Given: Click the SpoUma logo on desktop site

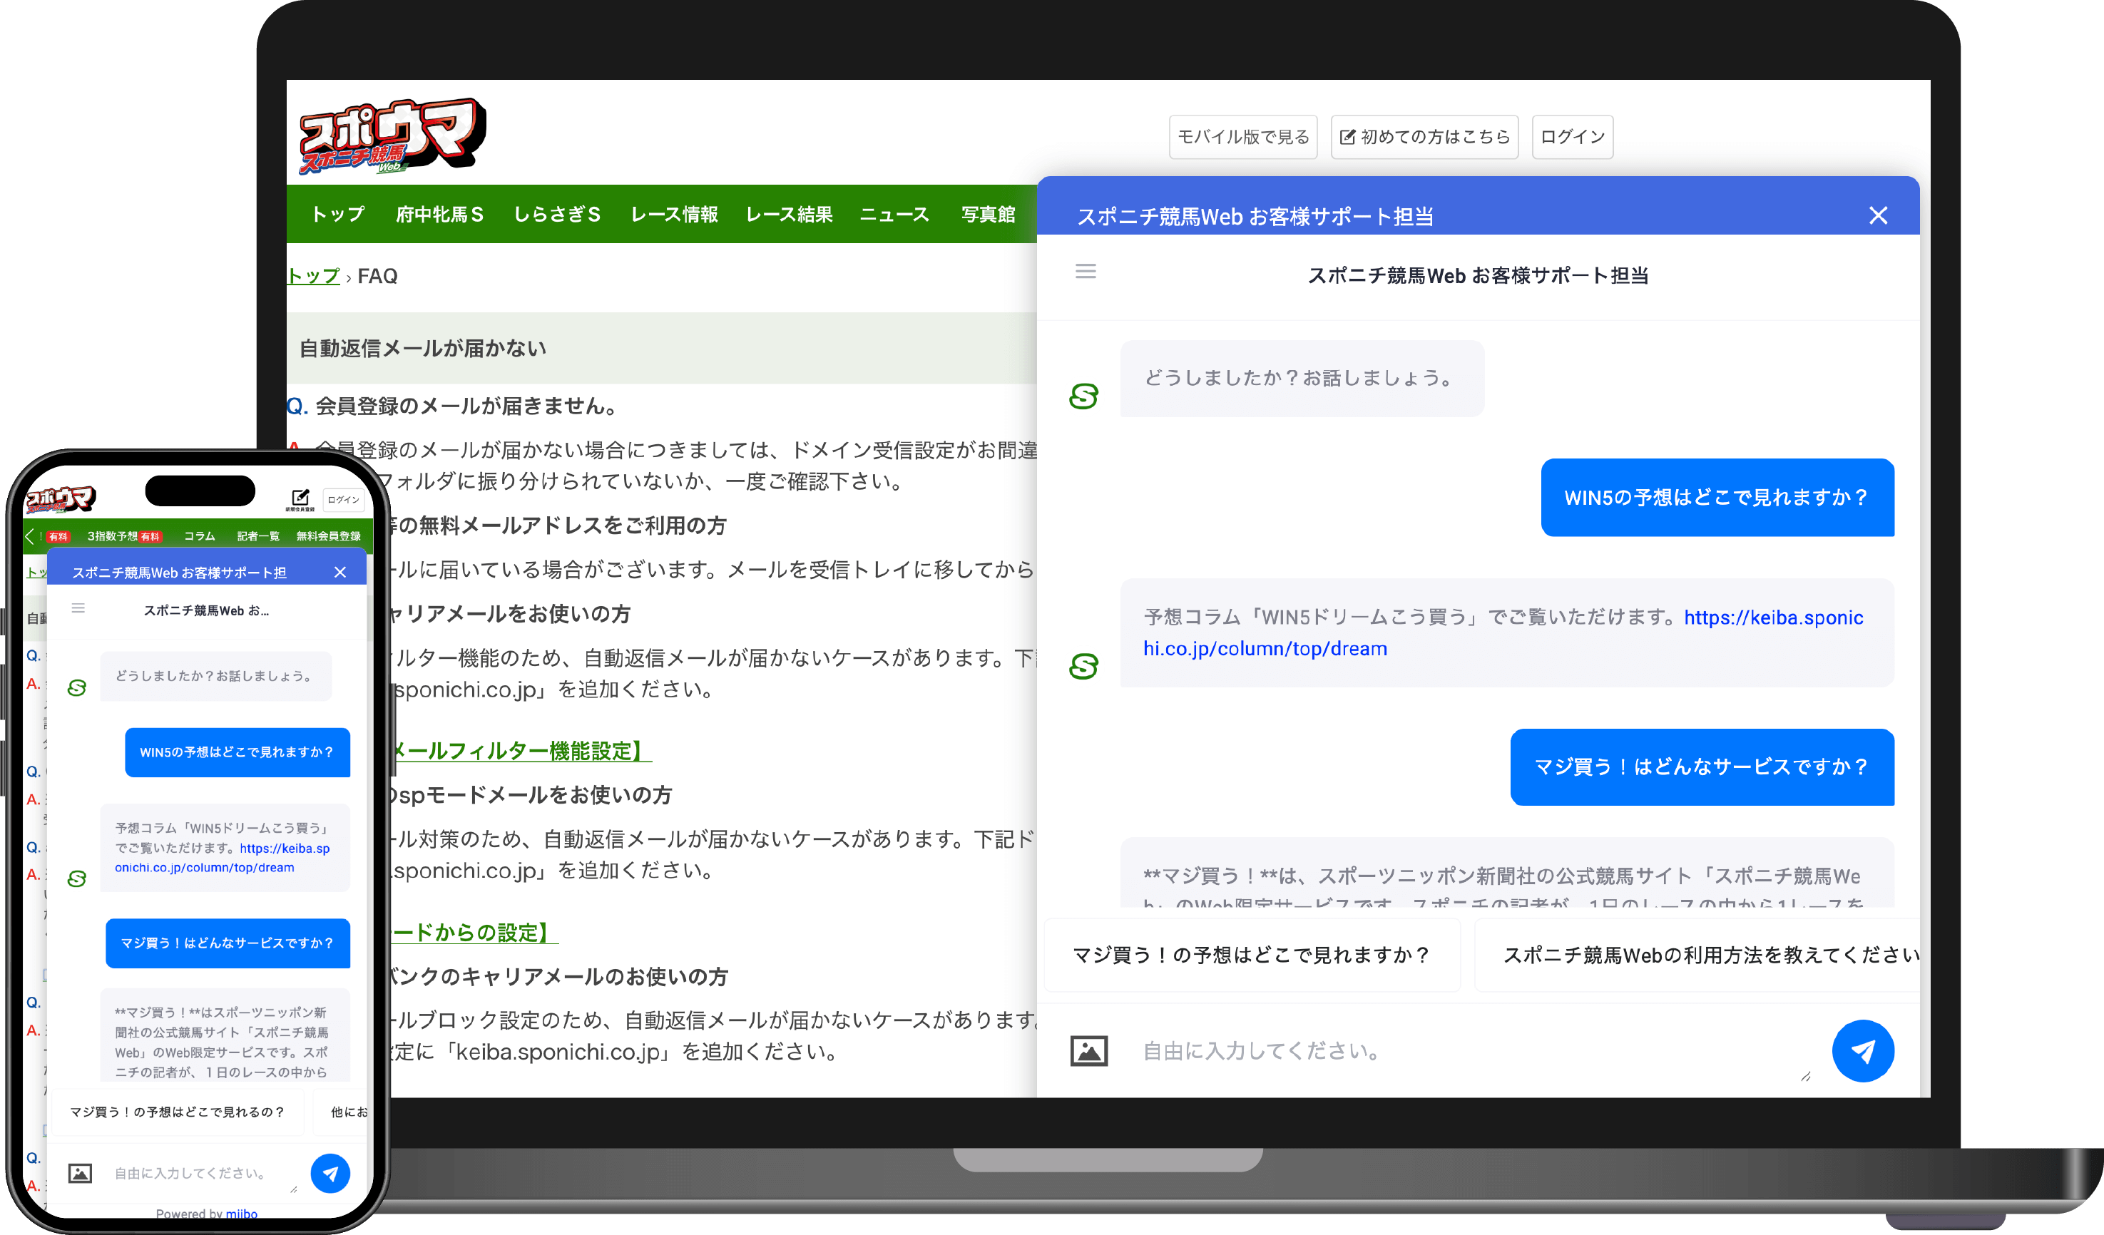Looking at the screenshot, I should point(391,138).
